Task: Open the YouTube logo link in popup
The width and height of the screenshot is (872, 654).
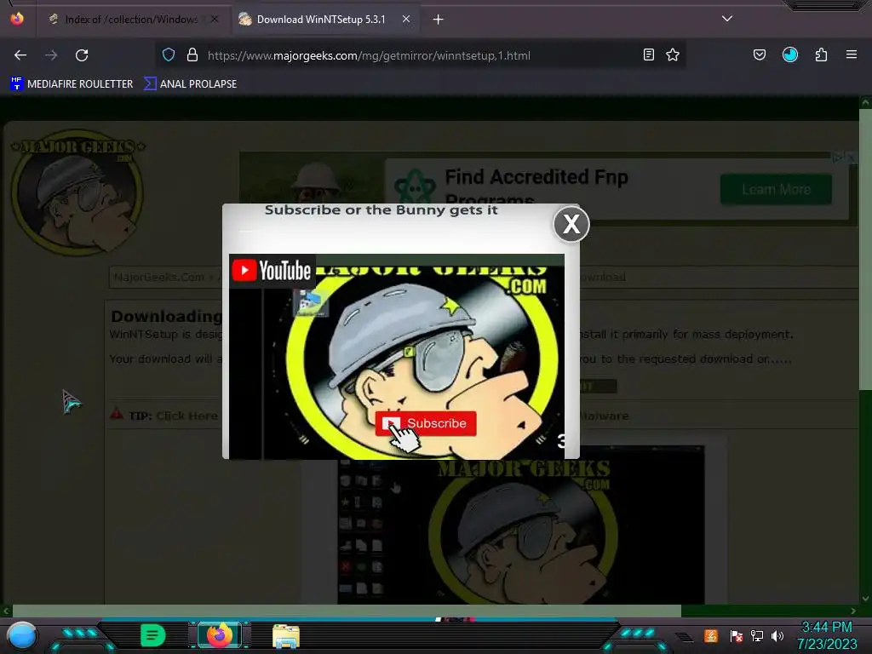Action: pyautogui.click(x=272, y=271)
